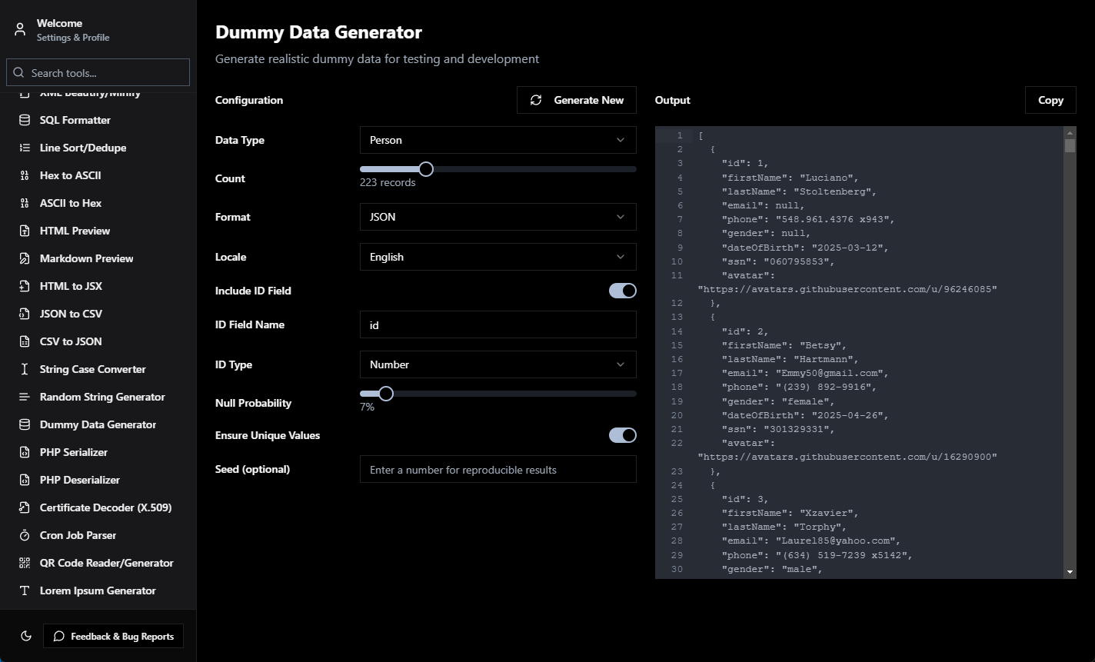Click the SQL Formatter database icon
Viewport: 1095px width, 662px height.
pyautogui.click(x=25, y=120)
